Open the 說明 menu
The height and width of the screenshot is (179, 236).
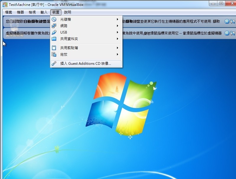(x=68, y=12)
